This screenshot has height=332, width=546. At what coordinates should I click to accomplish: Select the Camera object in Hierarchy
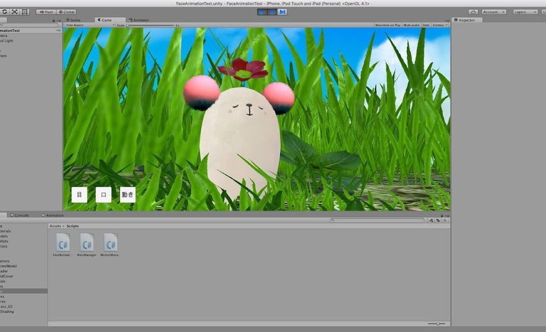click(x=4, y=35)
